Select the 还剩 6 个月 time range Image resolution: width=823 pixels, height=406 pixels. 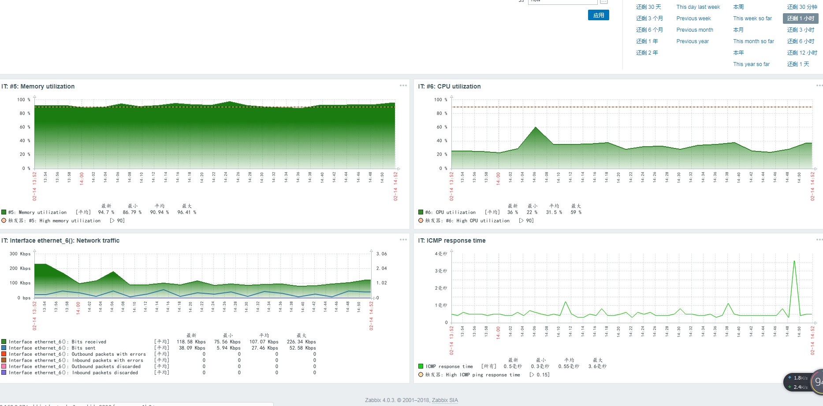point(649,30)
